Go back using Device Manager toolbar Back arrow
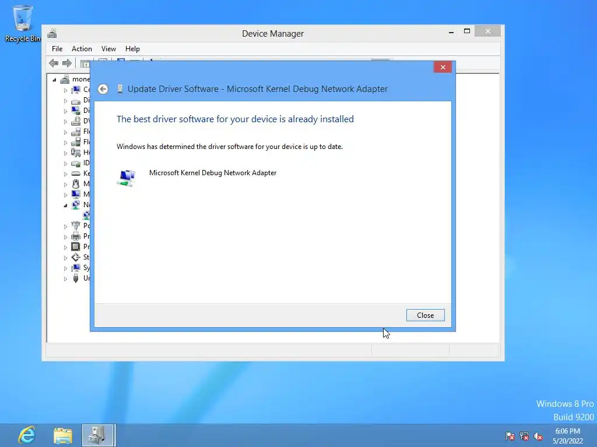Image resolution: width=597 pixels, height=447 pixels. click(54, 63)
